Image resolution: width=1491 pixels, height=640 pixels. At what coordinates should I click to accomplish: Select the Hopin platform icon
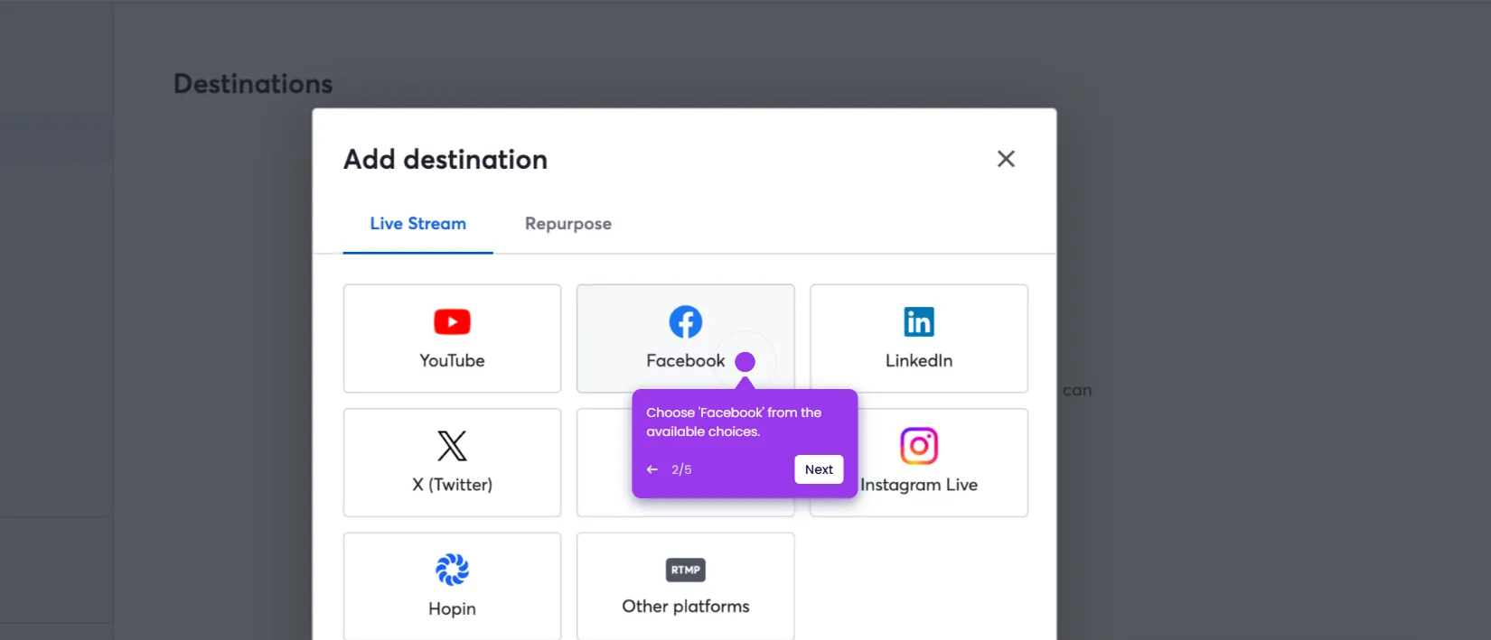pos(452,570)
